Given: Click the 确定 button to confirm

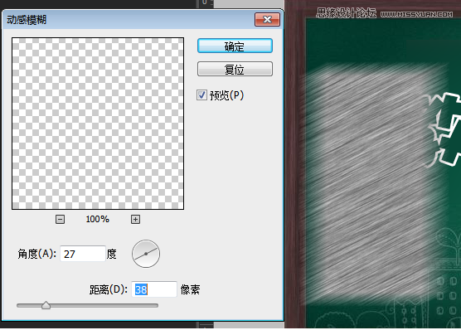Looking at the screenshot, I should coord(235,46).
